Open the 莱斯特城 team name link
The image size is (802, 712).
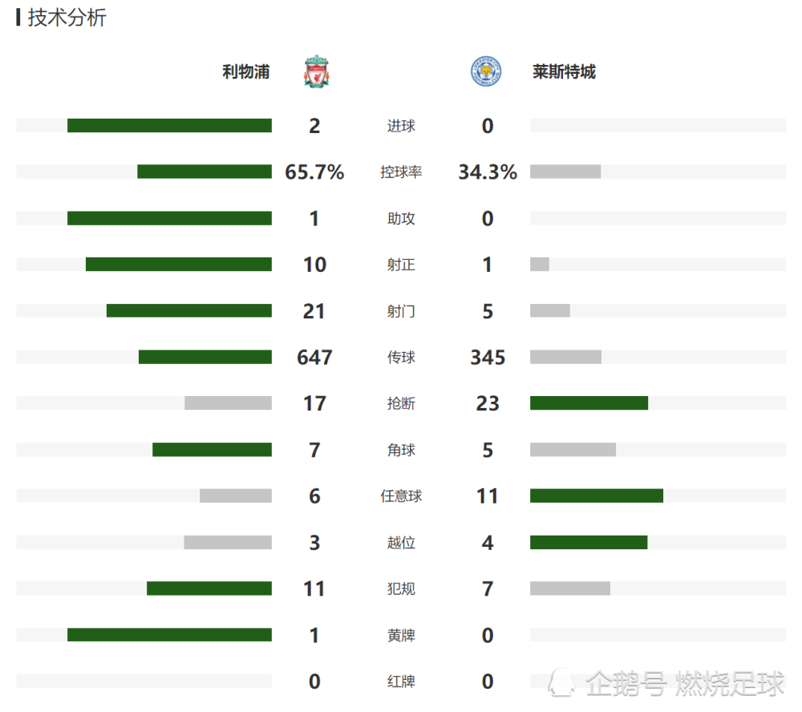tap(564, 71)
